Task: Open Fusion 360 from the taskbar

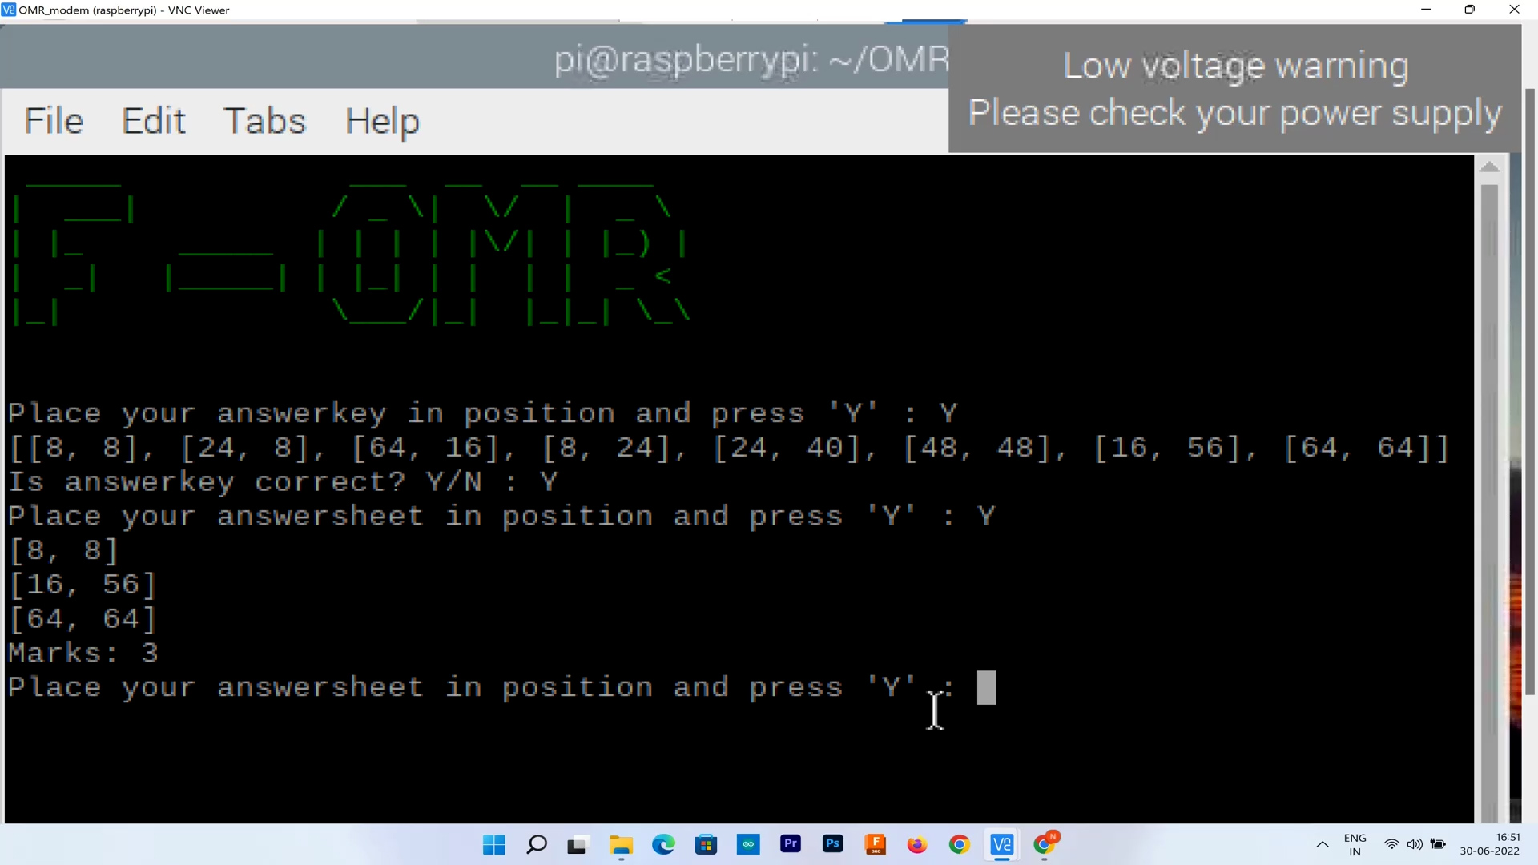Action: [876, 844]
